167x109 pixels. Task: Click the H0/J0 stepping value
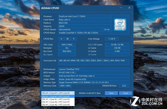[85, 26]
